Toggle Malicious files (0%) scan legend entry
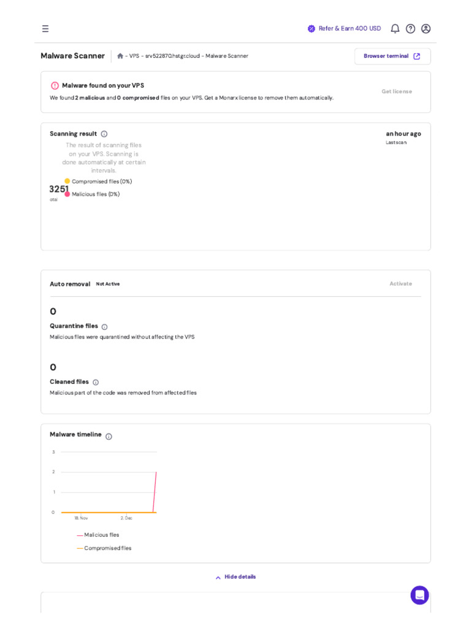This screenshot has height=628, width=471. pos(95,194)
